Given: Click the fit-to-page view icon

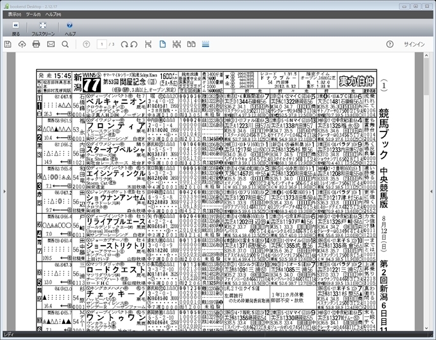Looking at the screenshot, I should point(149,44).
